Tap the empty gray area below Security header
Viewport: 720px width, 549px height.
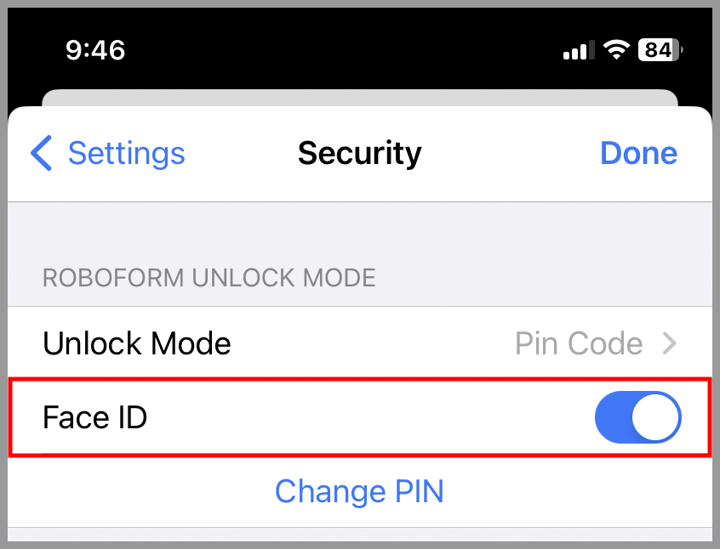[x=360, y=232]
